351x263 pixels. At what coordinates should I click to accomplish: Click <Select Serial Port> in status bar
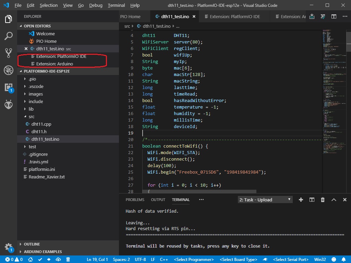(x=291, y=260)
